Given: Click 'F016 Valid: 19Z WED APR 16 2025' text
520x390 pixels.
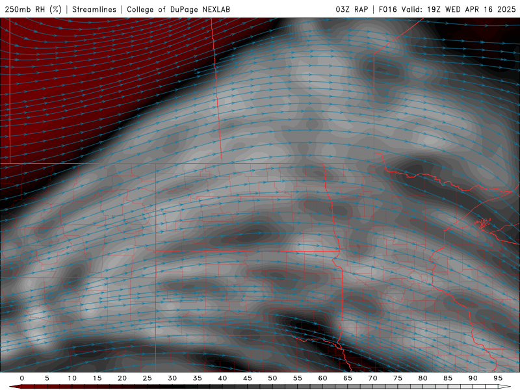Looking at the screenshot, I should coord(447,9).
